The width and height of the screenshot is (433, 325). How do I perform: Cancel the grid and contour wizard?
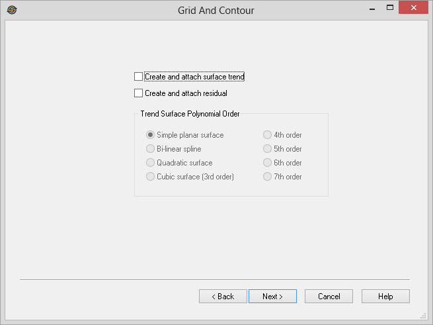(329, 297)
